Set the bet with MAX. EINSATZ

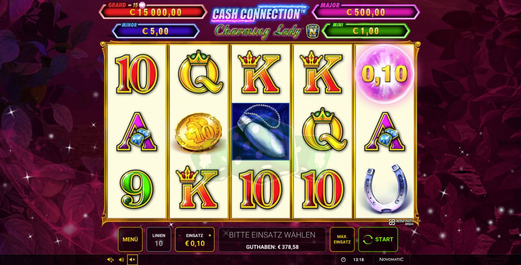pos(342,239)
